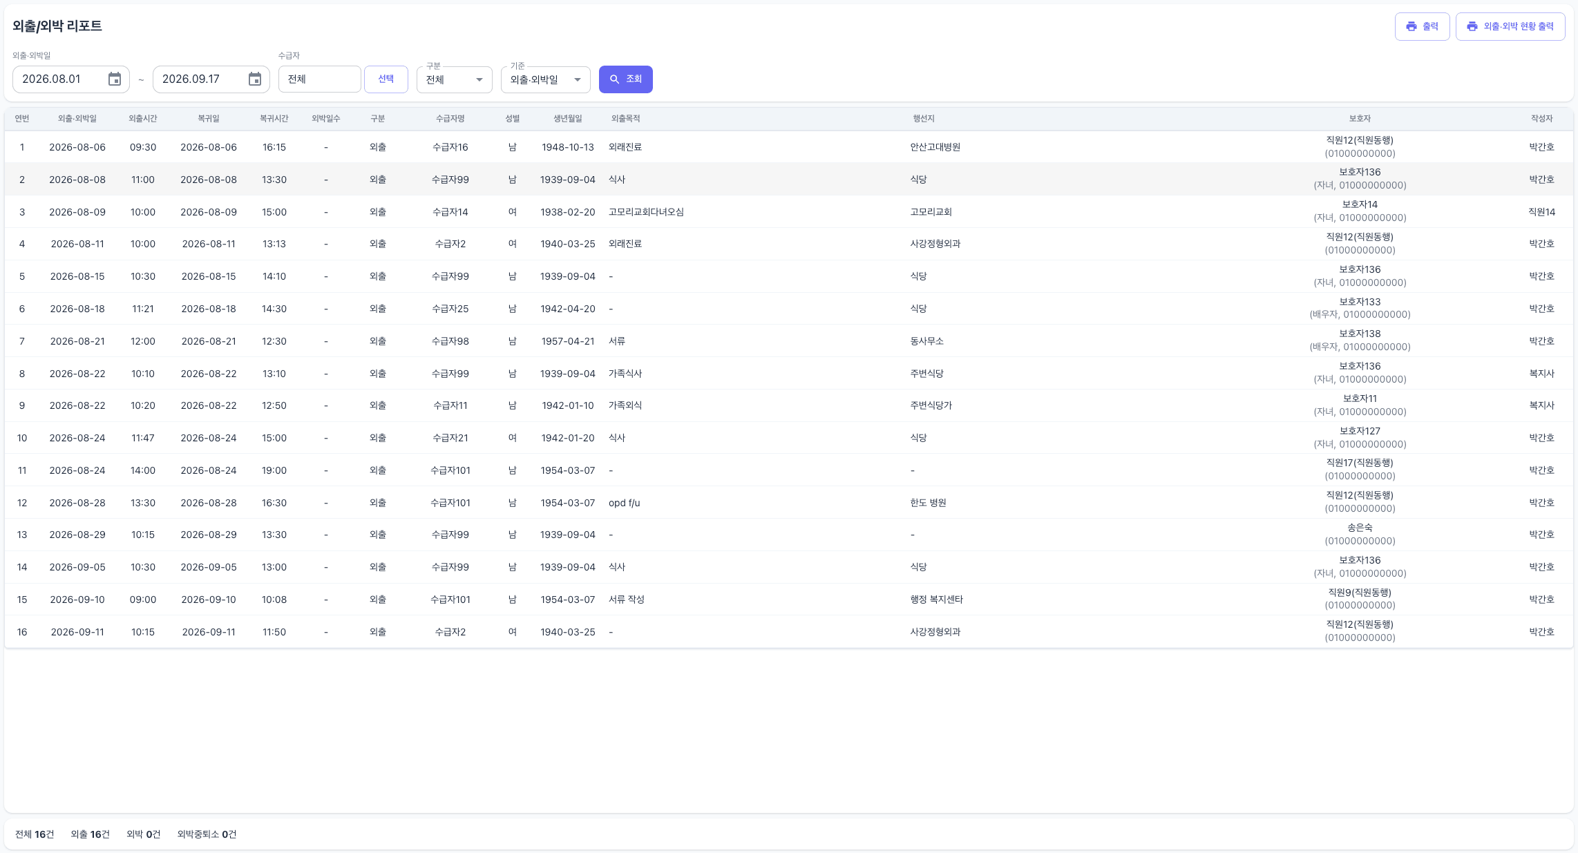Select row 12 with opd f/u purpose
Screen dimensions: 1578x853
tap(789, 503)
